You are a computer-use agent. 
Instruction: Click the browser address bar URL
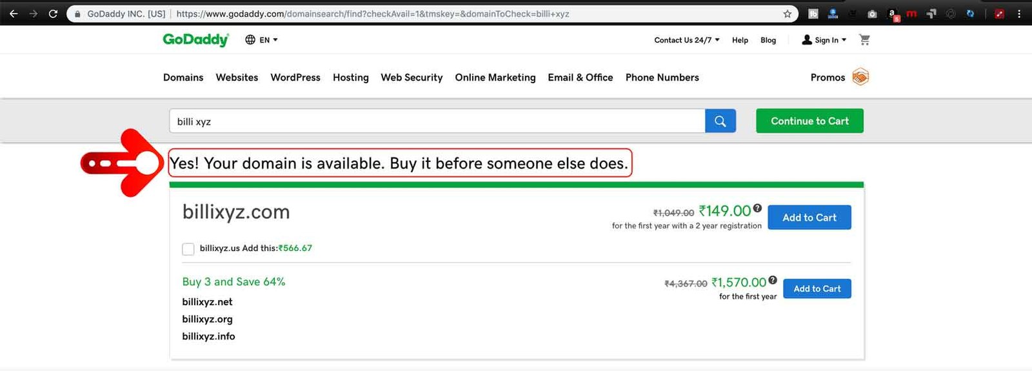(x=373, y=14)
